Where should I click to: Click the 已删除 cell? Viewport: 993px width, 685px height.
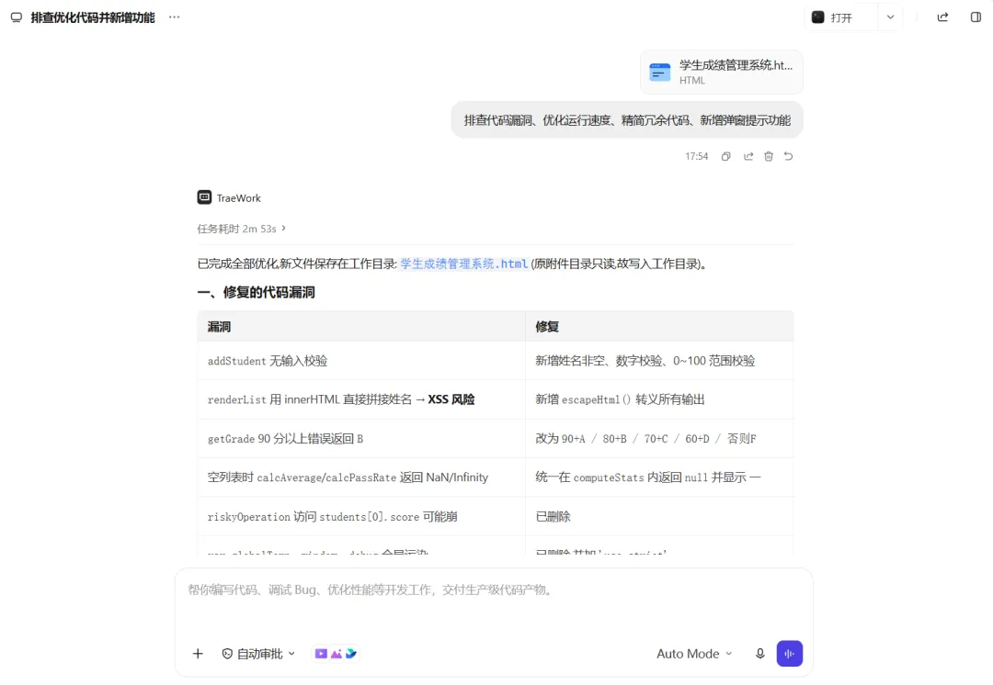point(659,516)
